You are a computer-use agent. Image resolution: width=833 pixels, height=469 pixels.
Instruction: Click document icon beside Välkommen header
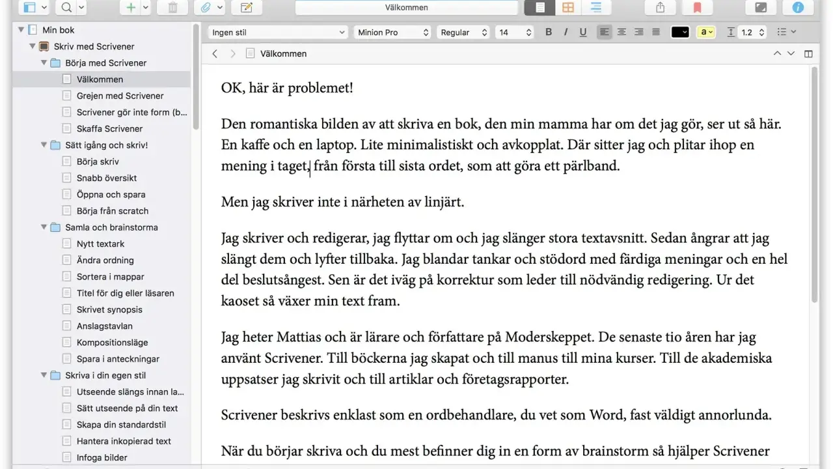(x=251, y=54)
